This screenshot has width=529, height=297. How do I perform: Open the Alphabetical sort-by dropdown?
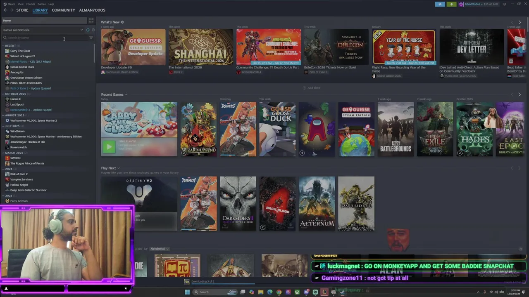point(159,249)
